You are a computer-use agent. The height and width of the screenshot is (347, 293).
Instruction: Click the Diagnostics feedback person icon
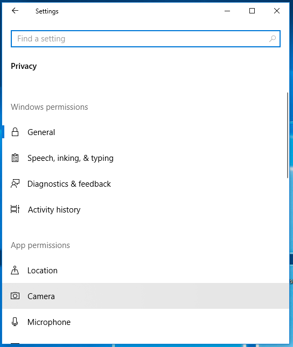[x=15, y=183]
